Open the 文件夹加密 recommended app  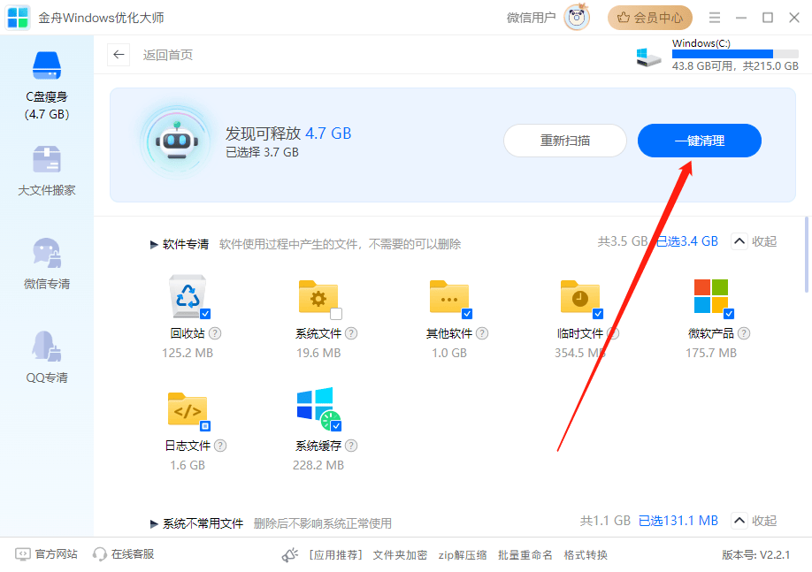tap(400, 555)
